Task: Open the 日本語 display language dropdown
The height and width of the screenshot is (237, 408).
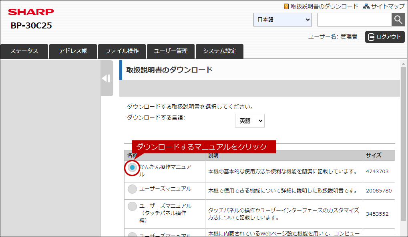Action: coord(283,20)
